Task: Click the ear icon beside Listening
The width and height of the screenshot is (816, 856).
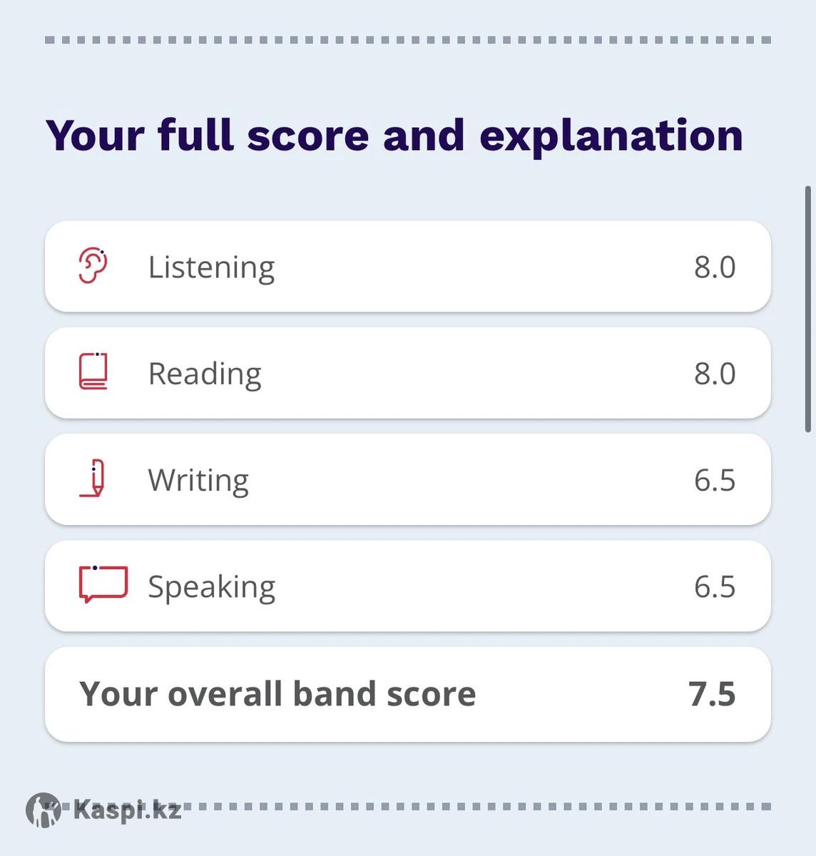Action: point(93,266)
